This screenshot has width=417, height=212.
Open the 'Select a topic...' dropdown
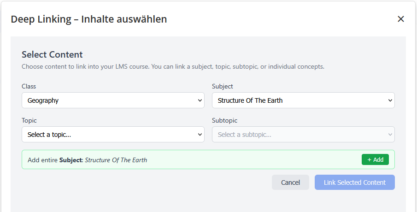coord(113,134)
